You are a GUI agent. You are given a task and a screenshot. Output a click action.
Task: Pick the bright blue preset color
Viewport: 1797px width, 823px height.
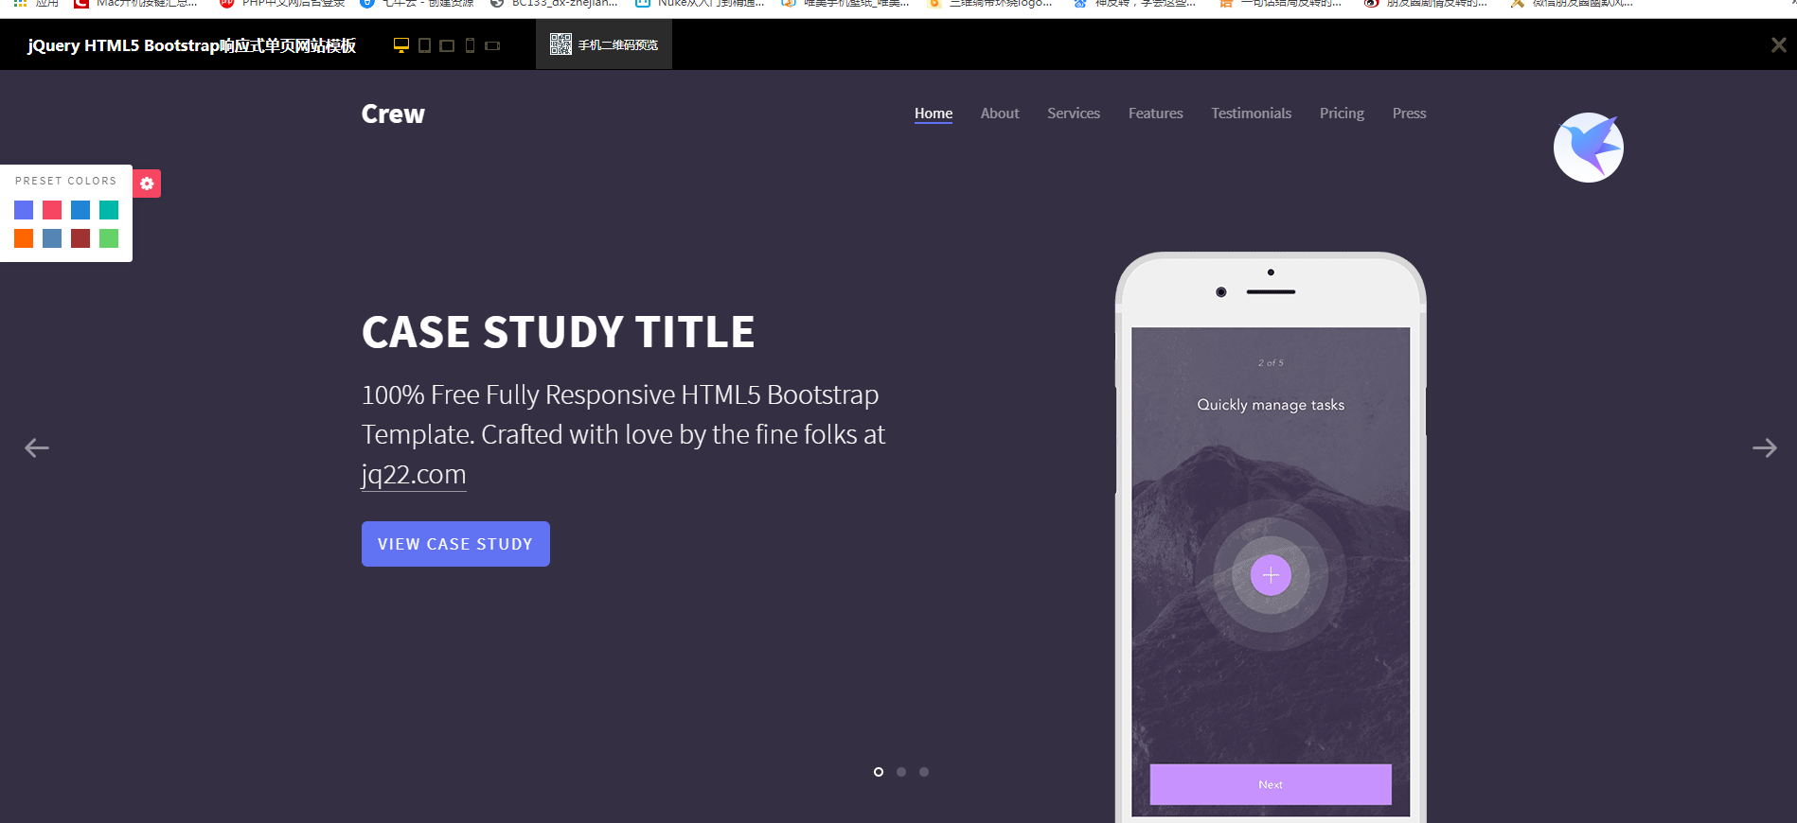80,210
